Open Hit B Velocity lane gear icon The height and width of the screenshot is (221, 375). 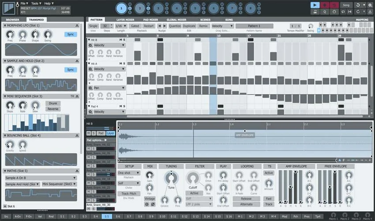point(90,45)
